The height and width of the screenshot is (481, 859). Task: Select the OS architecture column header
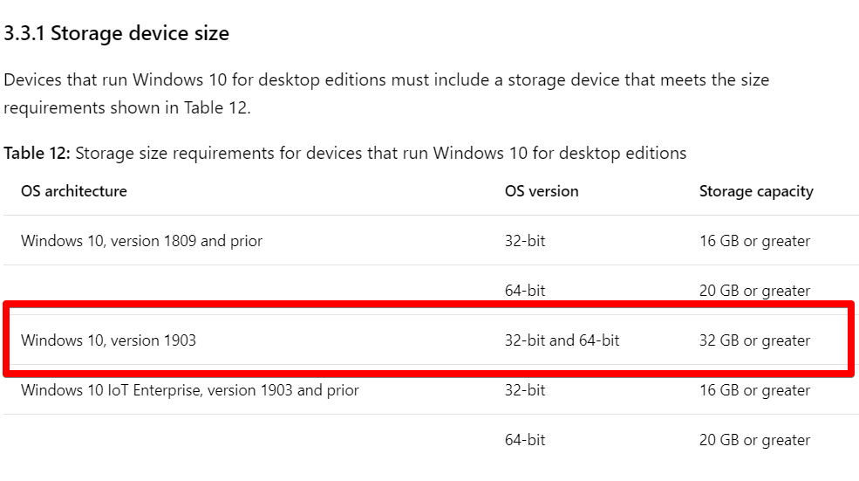tap(74, 191)
